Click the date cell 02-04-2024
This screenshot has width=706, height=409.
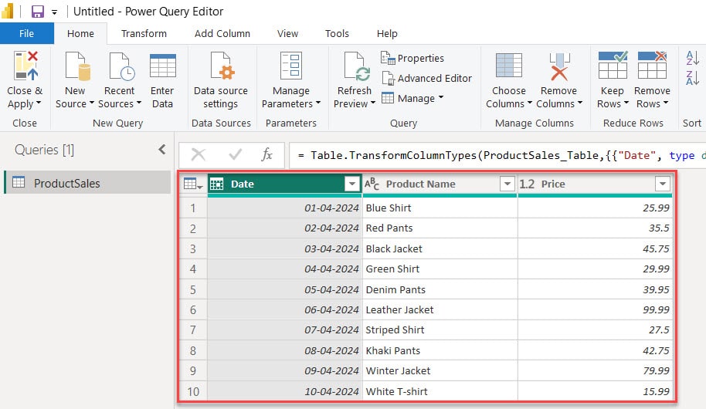(x=285, y=228)
